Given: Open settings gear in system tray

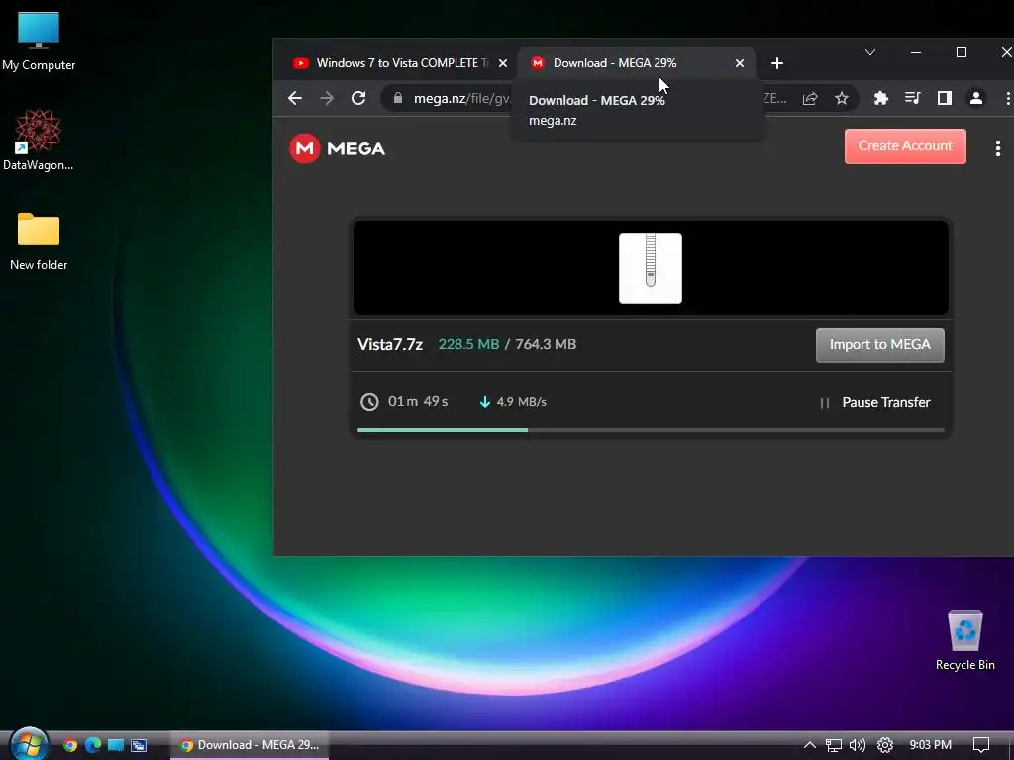Looking at the screenshot, I should pyautogui.click(x=884, y=745).
